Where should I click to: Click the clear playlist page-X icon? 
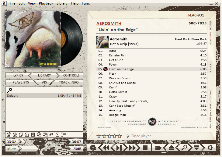(x=57, y=134)
